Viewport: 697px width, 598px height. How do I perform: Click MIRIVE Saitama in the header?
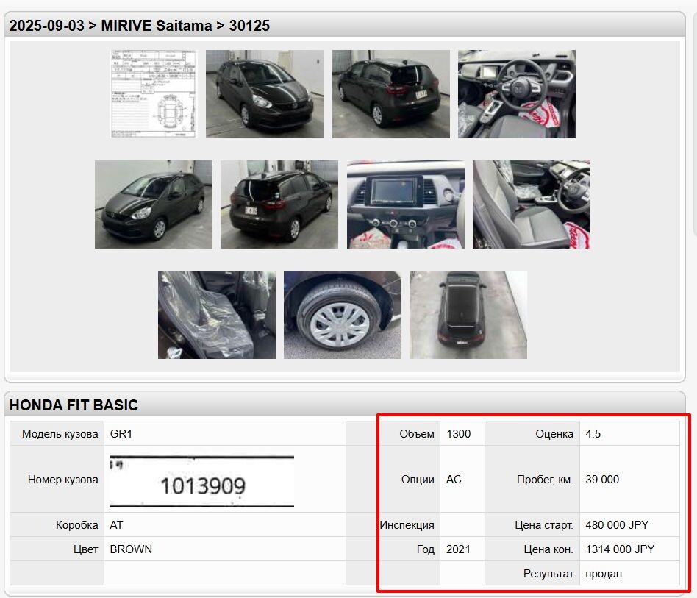click(157, 25)
